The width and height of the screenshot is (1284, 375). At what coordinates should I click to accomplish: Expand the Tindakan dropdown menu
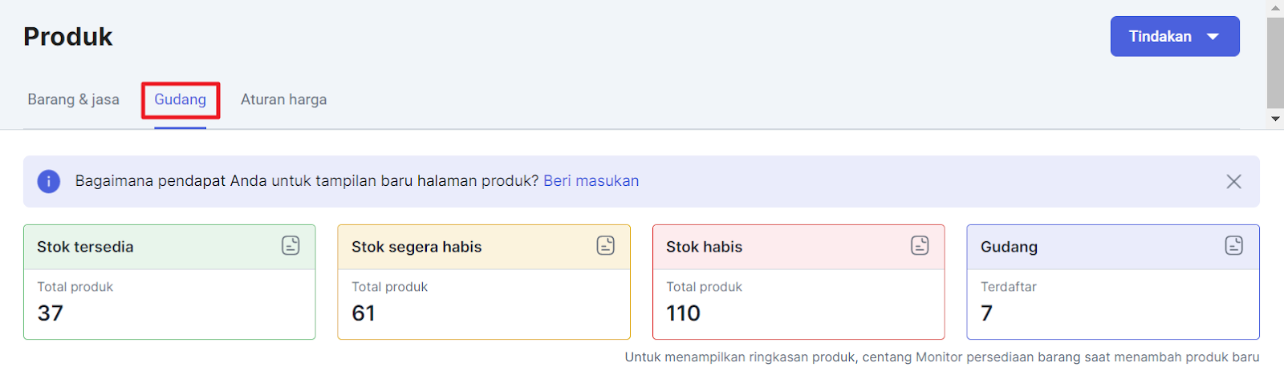pos(1174,37)
